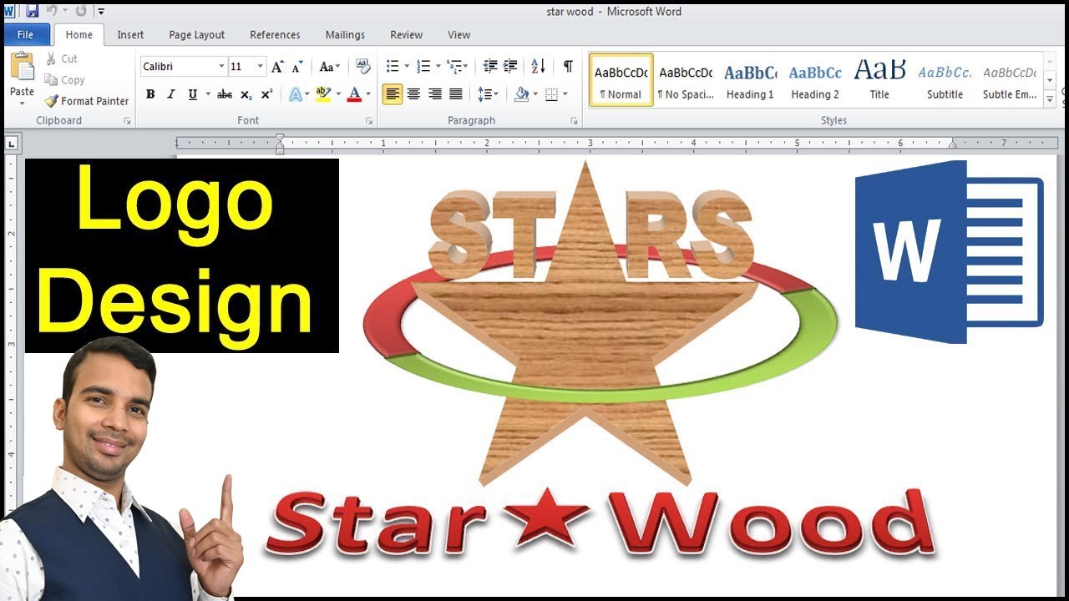Screen dimensions: 1069x601
Task: Toggle underline formatting
Action: (192, 94)
